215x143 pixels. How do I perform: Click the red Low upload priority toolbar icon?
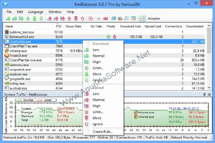coord(49,19)
